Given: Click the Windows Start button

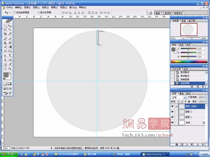Looking at the screenshot, I should (x=9, y=154).
